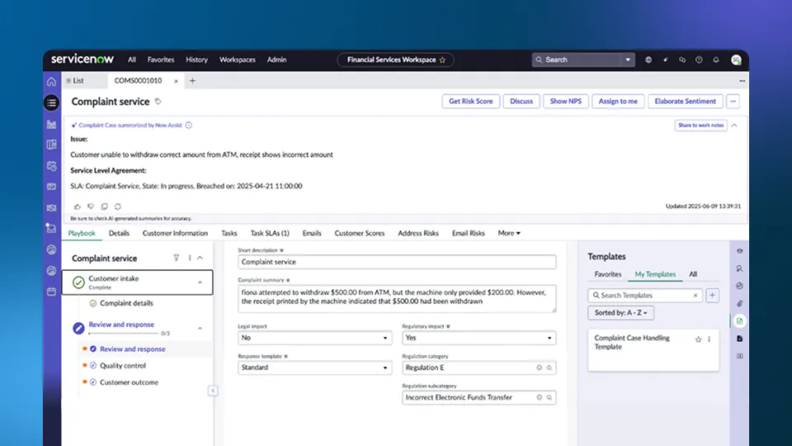Click the Show NPS button

tap(566, 101)
